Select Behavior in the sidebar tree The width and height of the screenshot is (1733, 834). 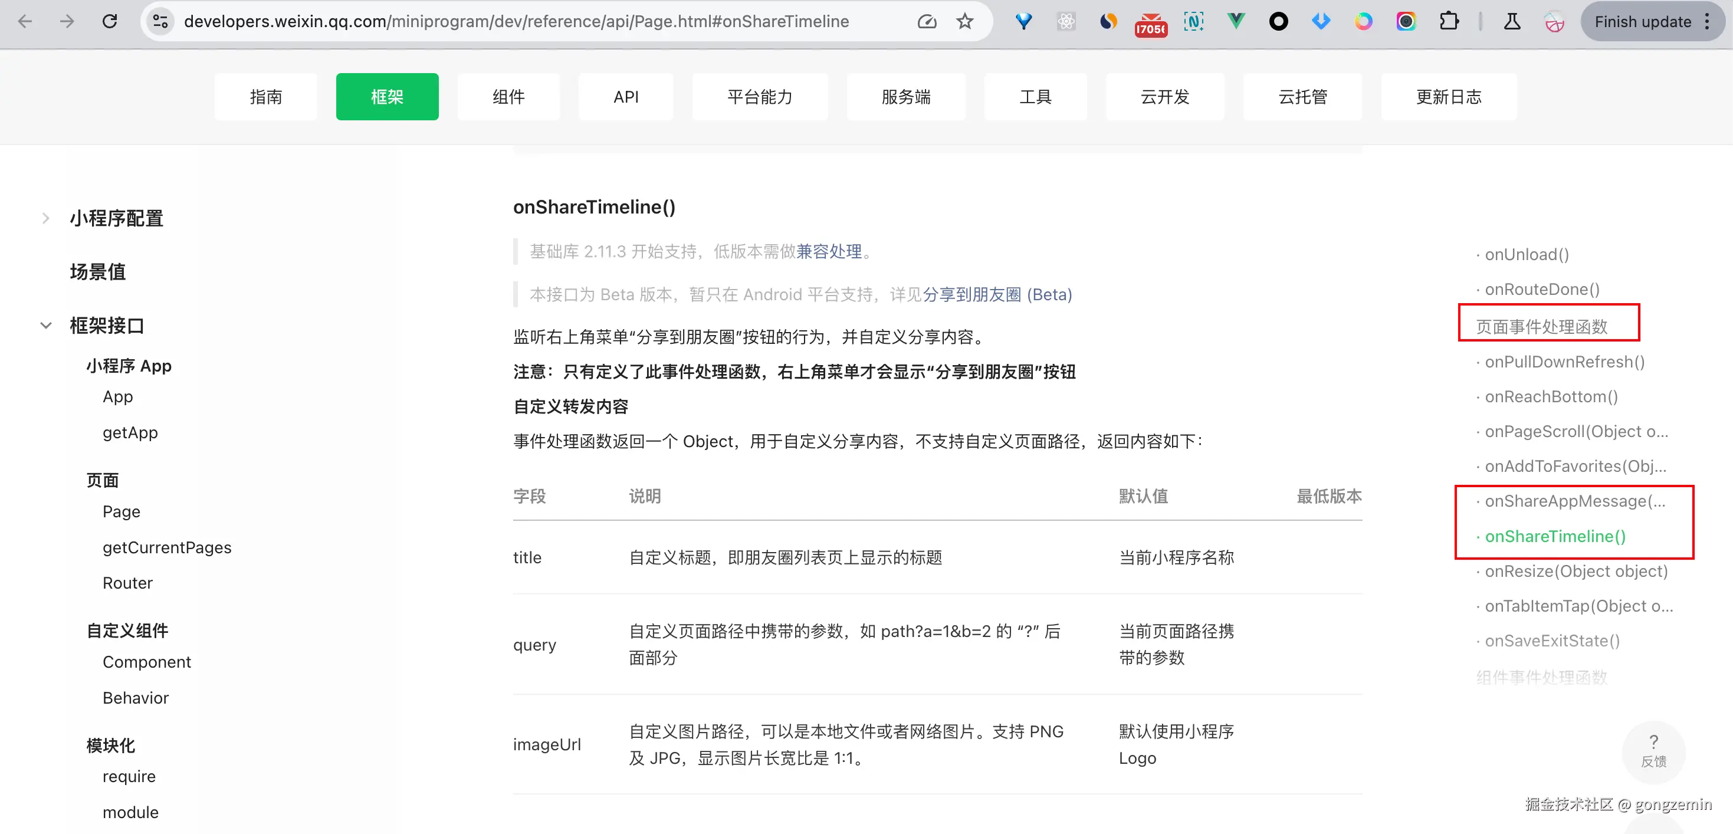click(x=135, y=698)
